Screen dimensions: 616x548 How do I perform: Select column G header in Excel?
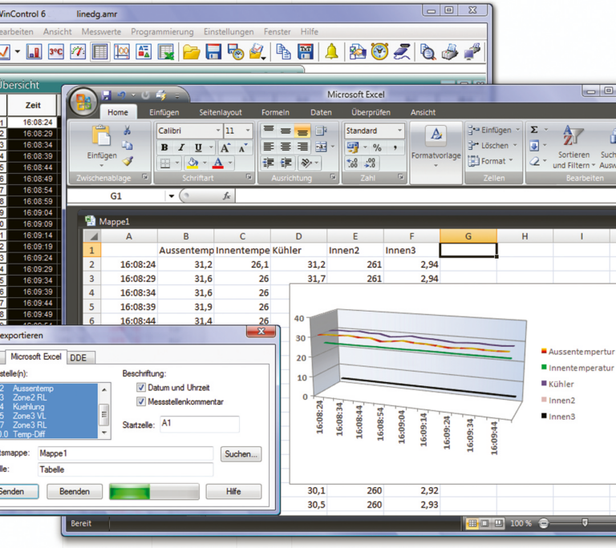pos(468,236)
